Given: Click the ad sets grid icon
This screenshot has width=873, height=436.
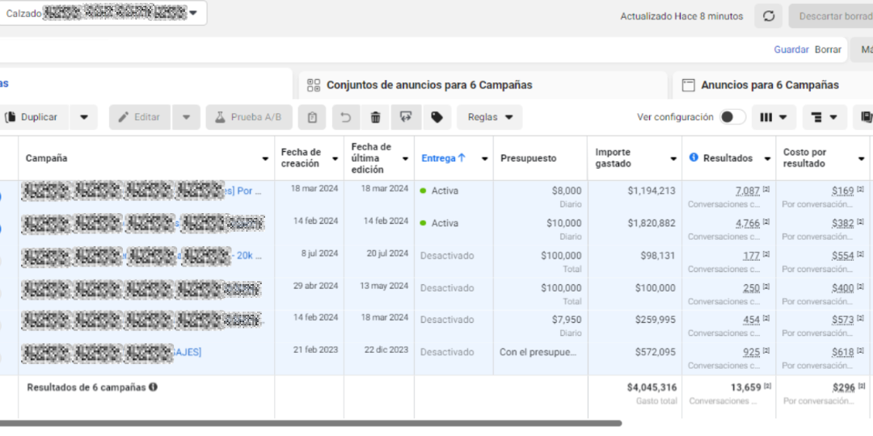Looking at the screenshot, I should 314,85.
